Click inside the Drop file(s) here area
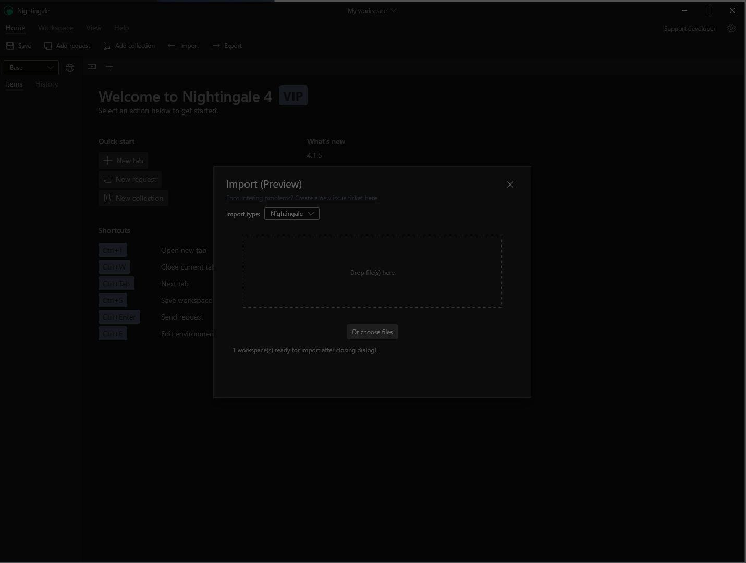746x563 pixels. click(x=372, y=272)
